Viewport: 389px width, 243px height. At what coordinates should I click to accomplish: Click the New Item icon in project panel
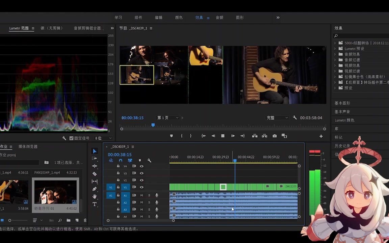coord(77,220)
